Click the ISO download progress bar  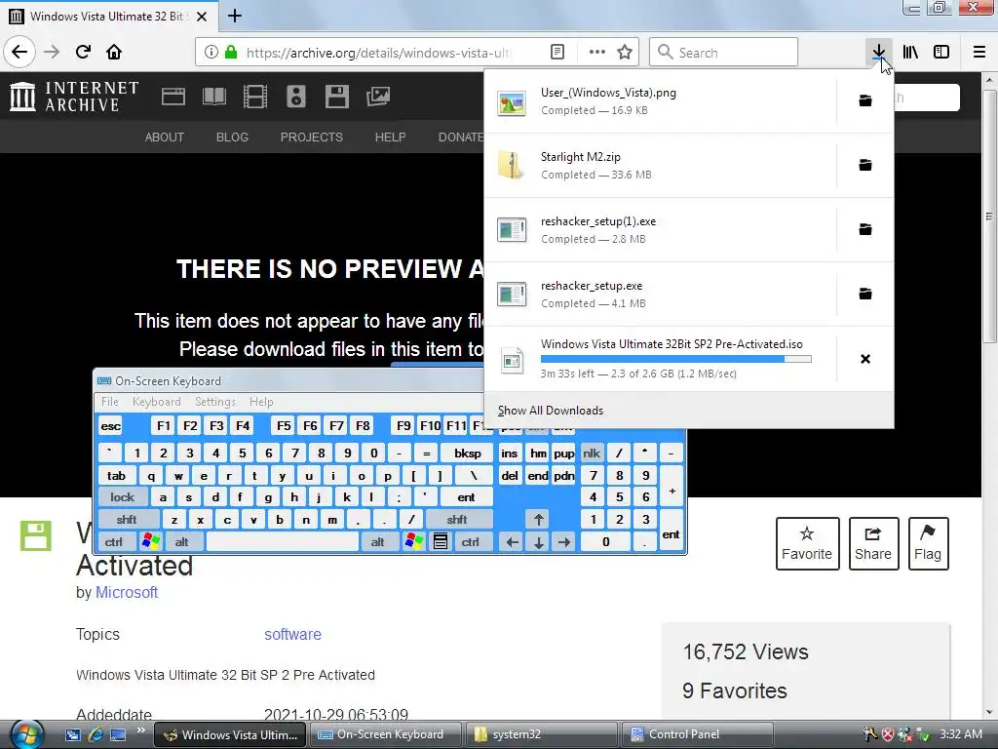[x=676, y=359]
